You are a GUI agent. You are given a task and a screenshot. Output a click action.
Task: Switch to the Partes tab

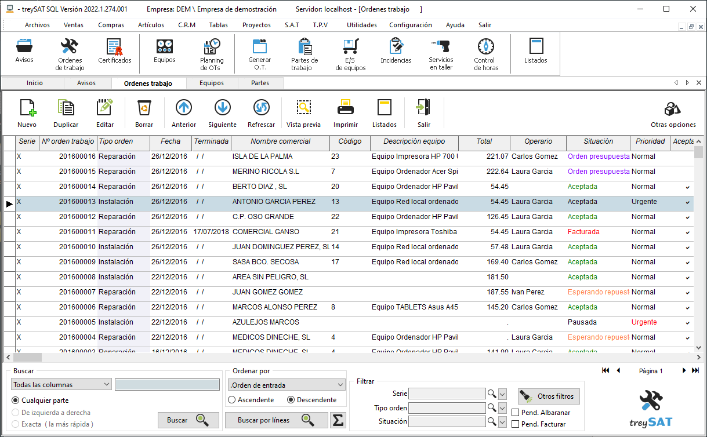click(260, 83)
